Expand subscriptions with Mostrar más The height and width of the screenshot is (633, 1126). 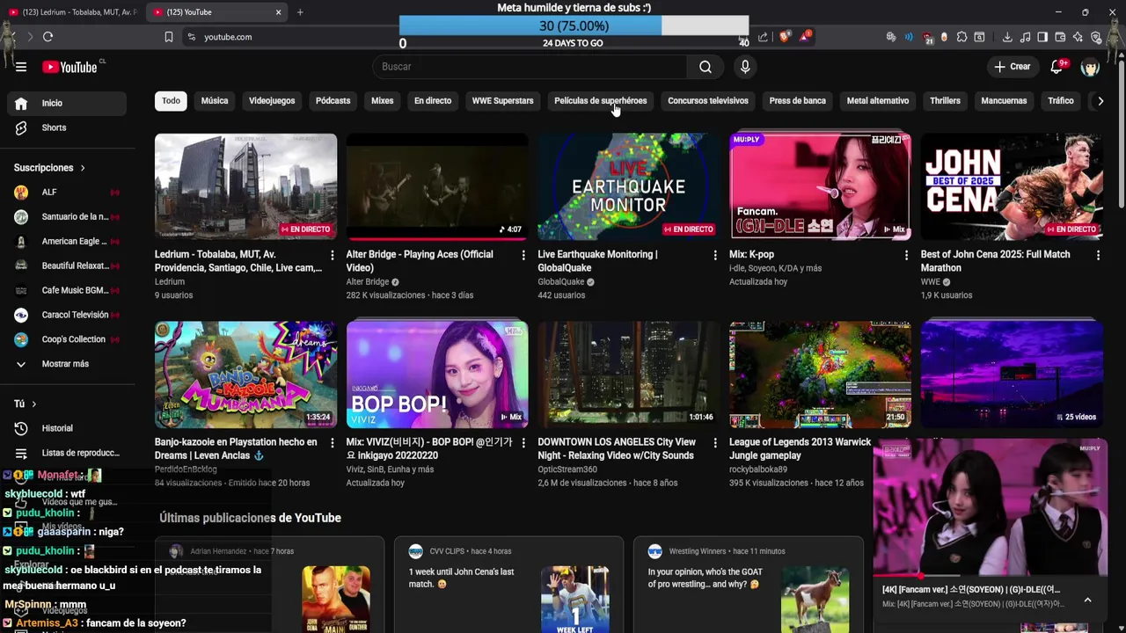tap(67, 364)
